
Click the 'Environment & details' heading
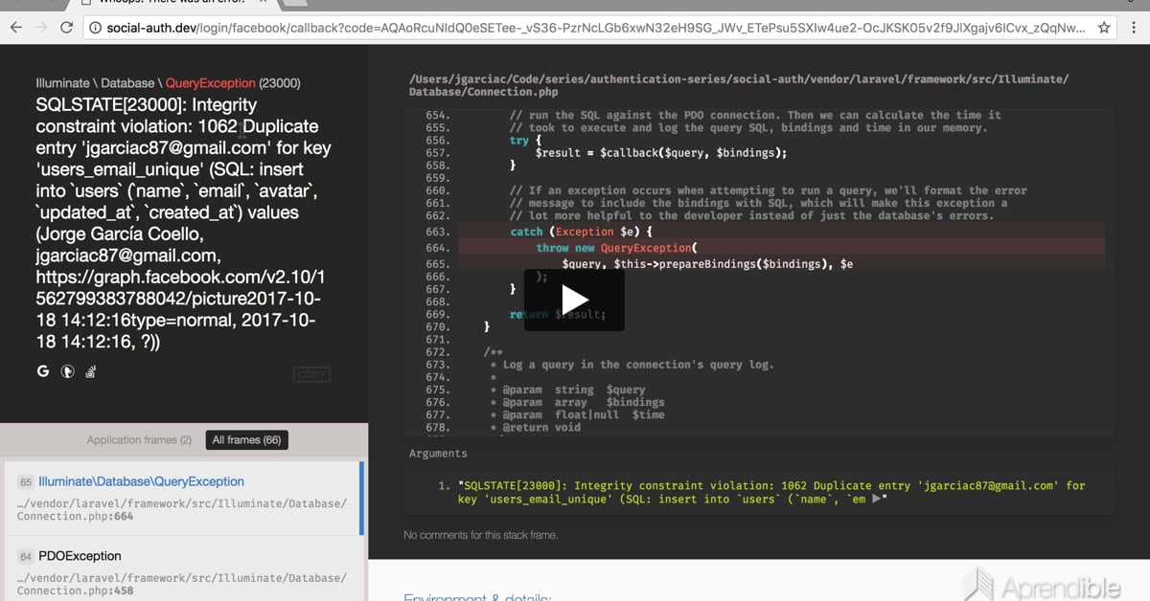477,596
